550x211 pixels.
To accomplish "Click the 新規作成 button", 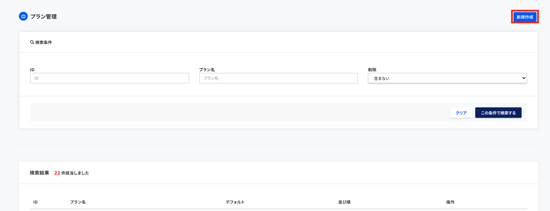I will click(525, 17).
